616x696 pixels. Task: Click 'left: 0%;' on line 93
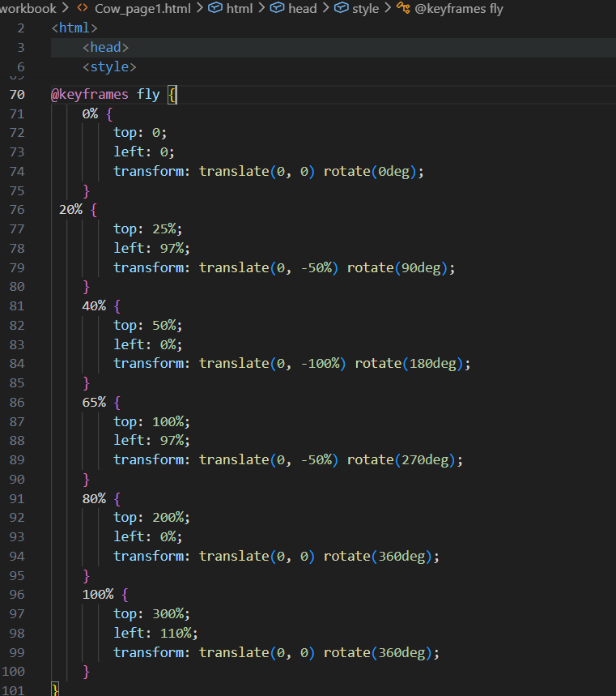click(147, 536)
